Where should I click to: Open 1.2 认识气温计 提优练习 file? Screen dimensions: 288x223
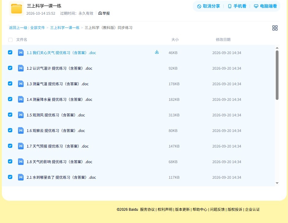pos(59,68)
